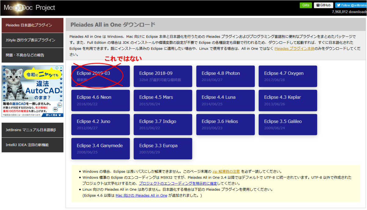Open プロジェクトのエンコーディングを明示的に指定 link
Image resolution: width=367 pixels, height=210 pixels.
click(x=178, y=183)
